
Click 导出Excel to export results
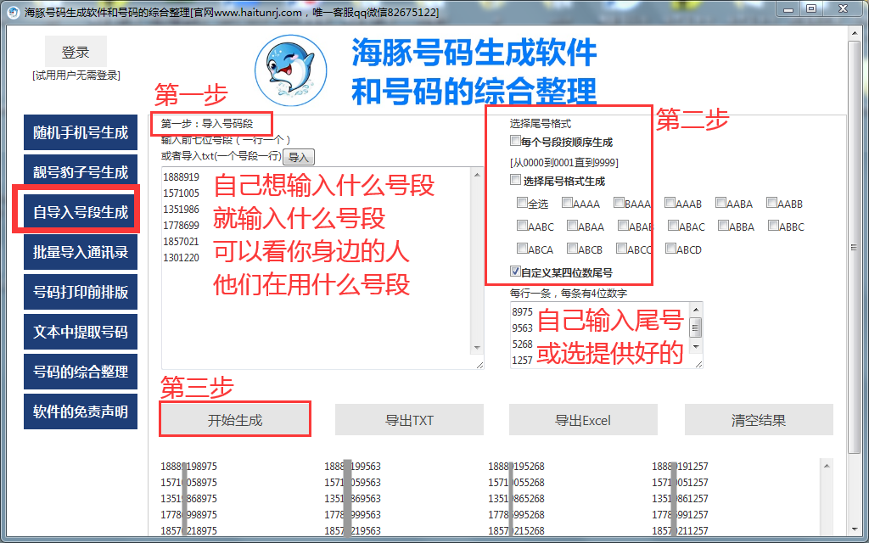tap(583, 420)
